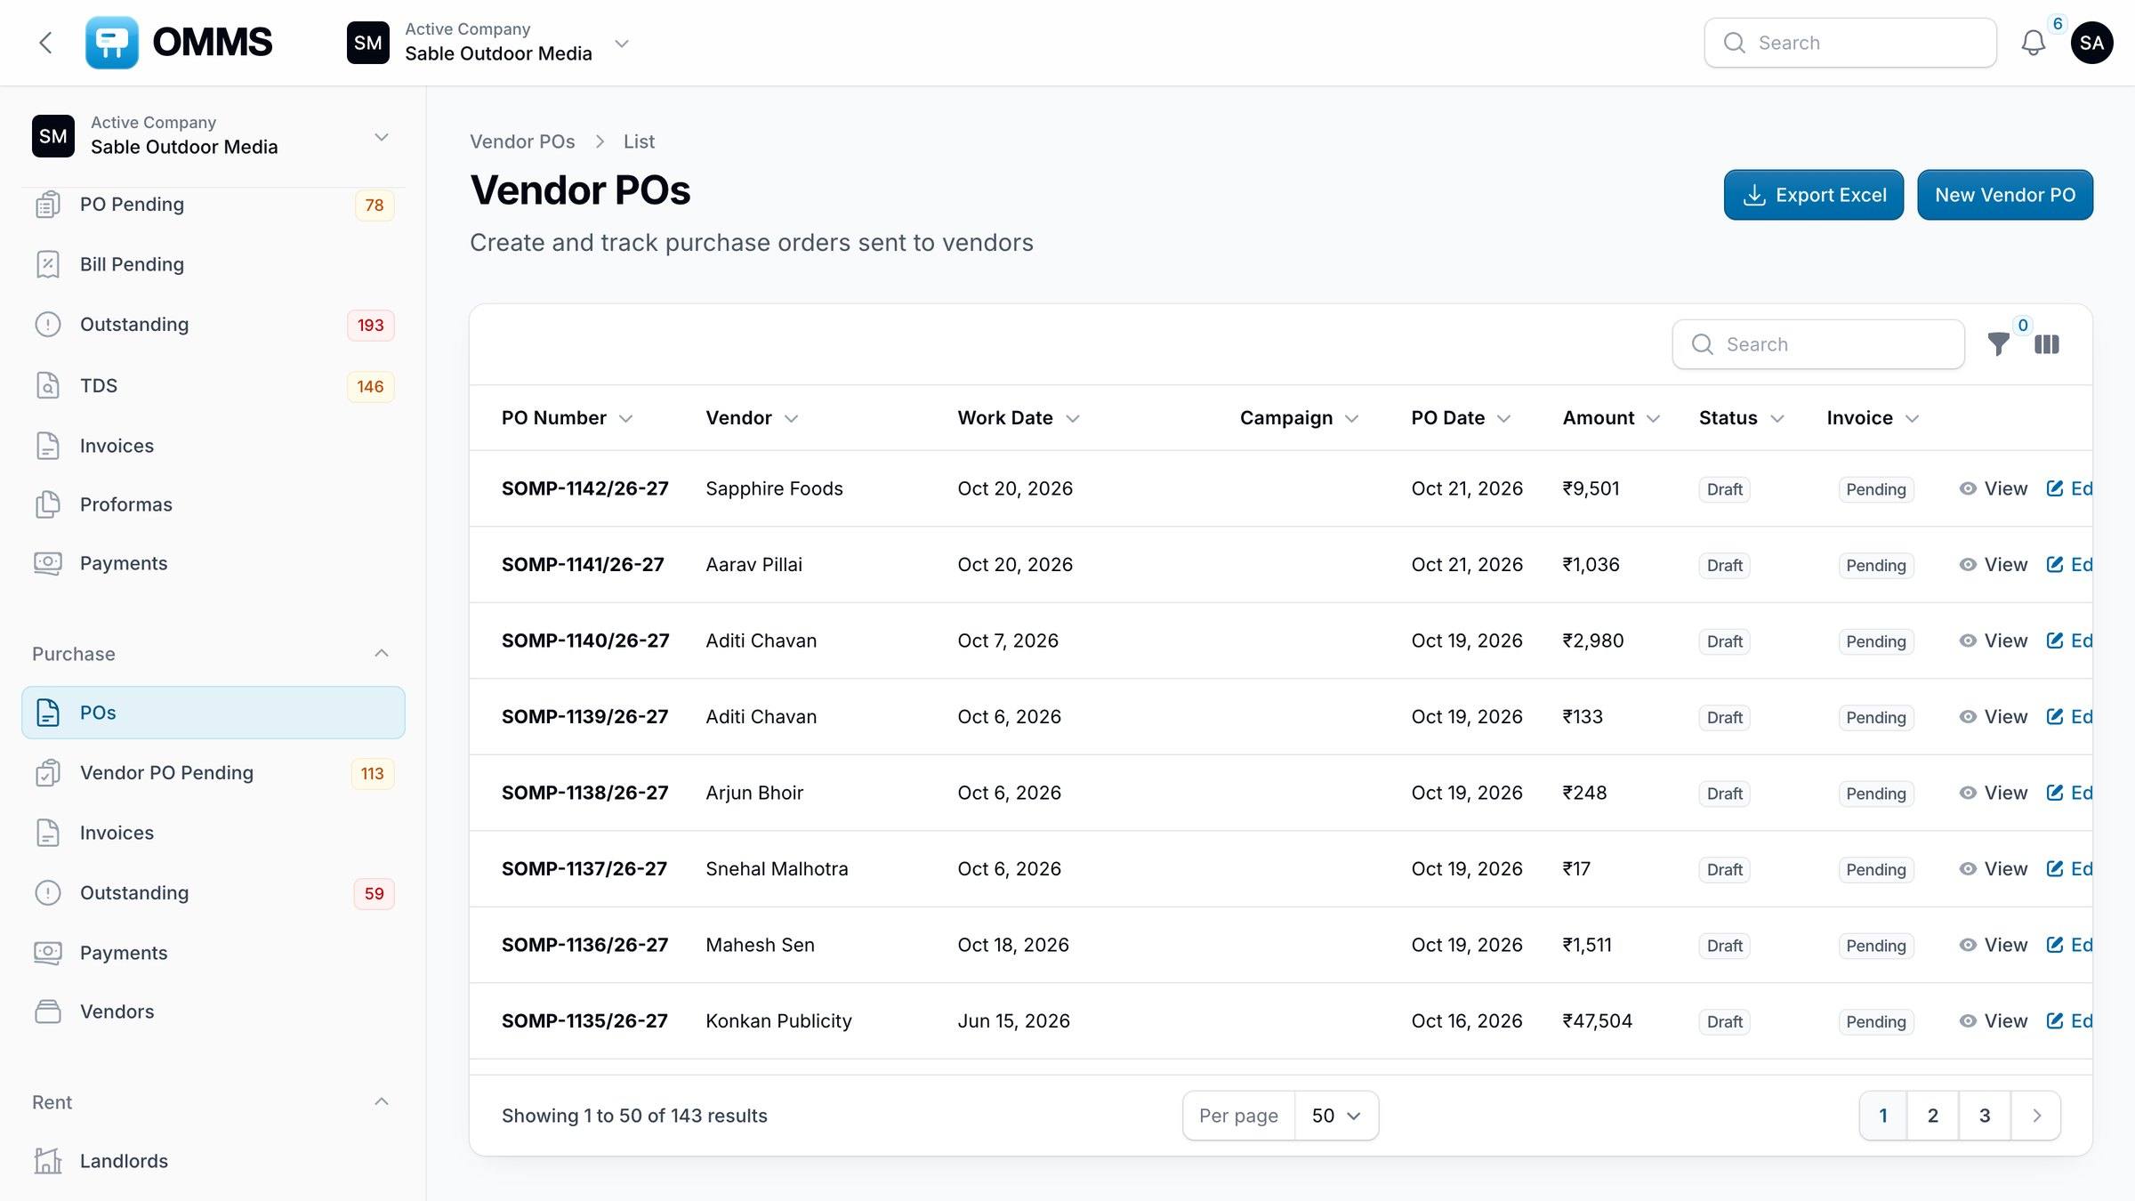The width and height of the screenshot is (2135, 1201).
Task: Toggle columns with the column-layout icon
Action: (x=2047, y=344)
